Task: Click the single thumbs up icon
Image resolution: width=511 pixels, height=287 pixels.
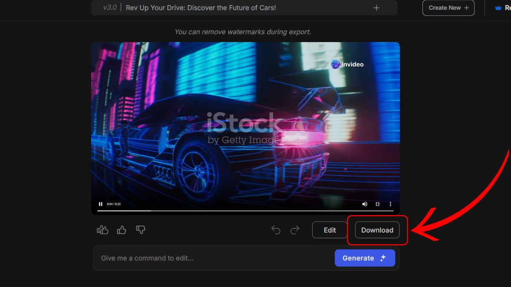Action: coord(122,230)
